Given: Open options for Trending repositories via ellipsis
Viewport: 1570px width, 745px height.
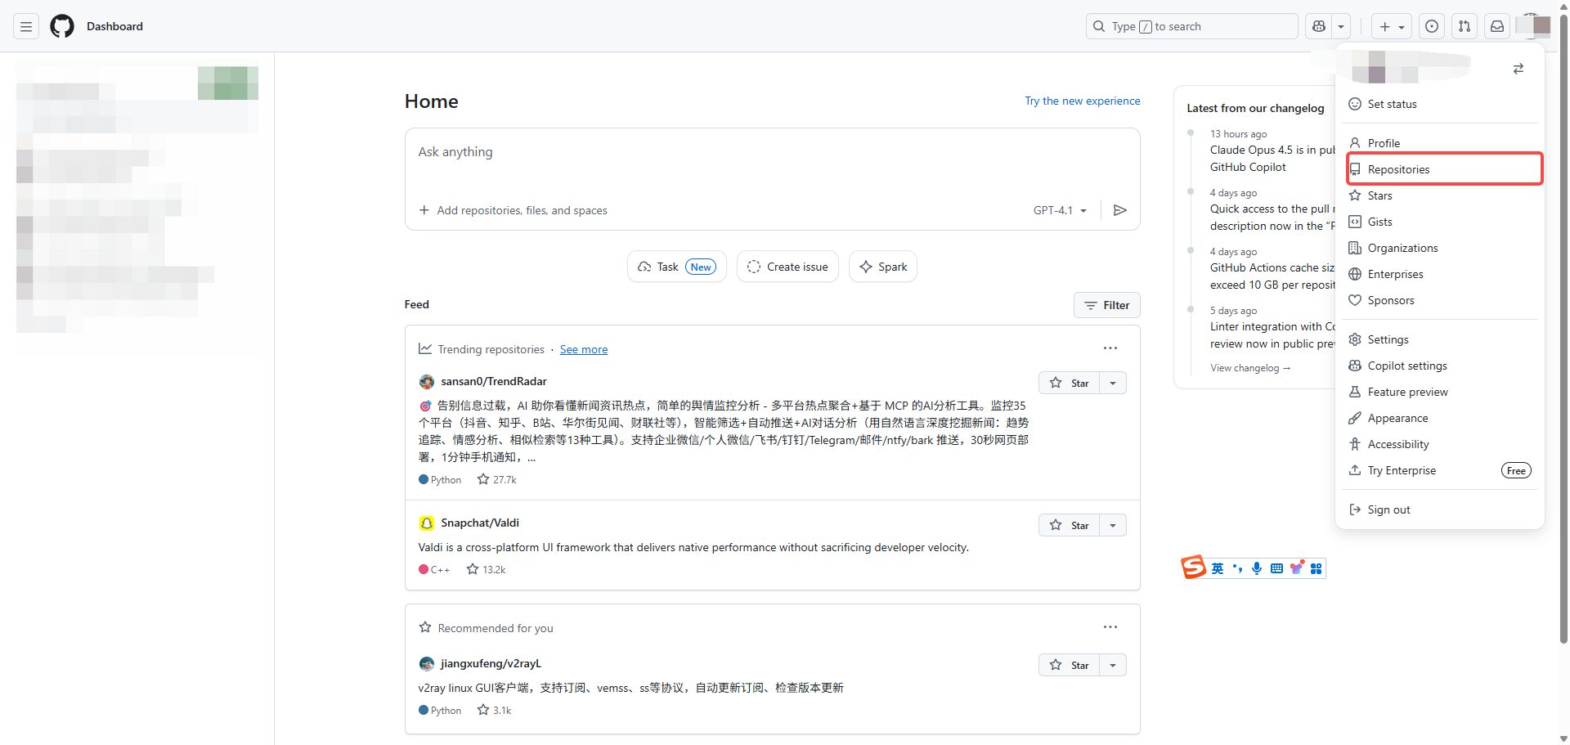Looking at the screenshot, I should coord(1110,348).
